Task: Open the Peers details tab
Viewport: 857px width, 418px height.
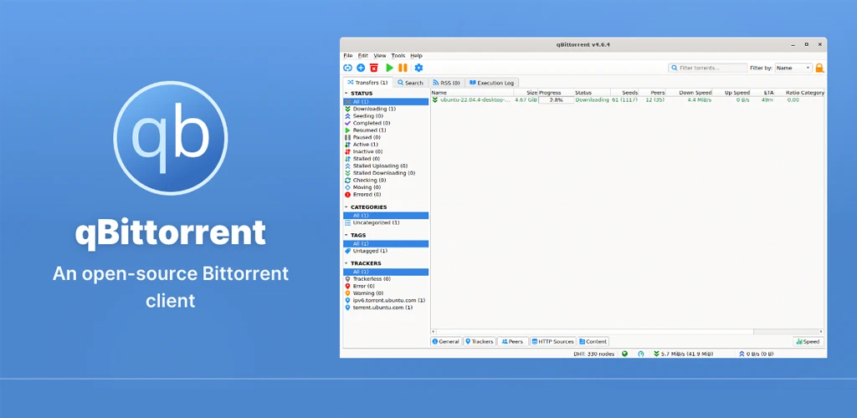Action: [x=513, y=342]
